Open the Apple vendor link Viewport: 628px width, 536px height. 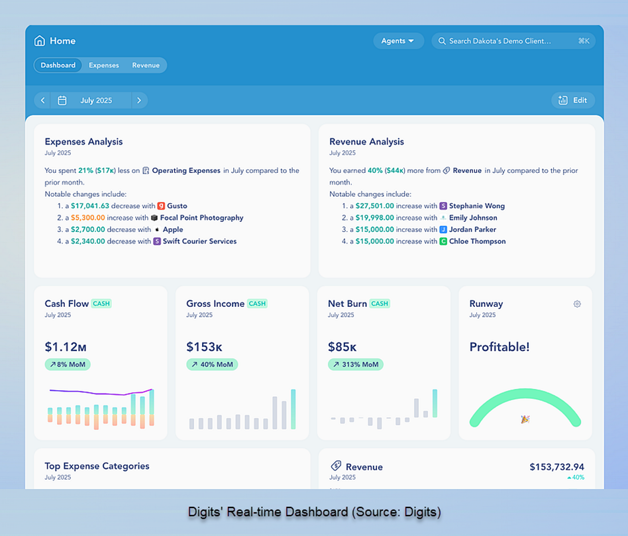point(173,229)
